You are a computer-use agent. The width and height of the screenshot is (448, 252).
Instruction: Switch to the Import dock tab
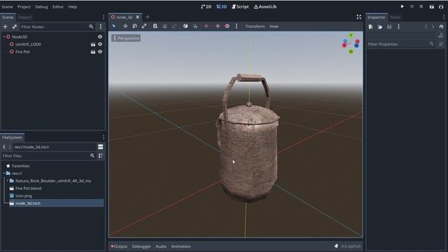point(24,17)
